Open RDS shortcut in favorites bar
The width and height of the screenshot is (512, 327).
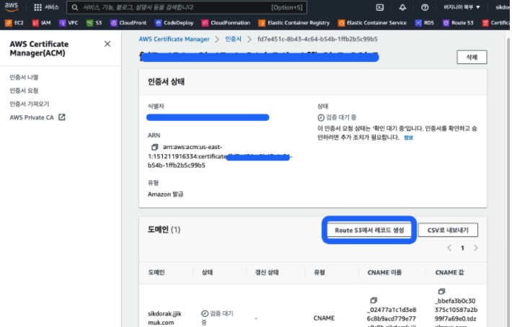425,23
